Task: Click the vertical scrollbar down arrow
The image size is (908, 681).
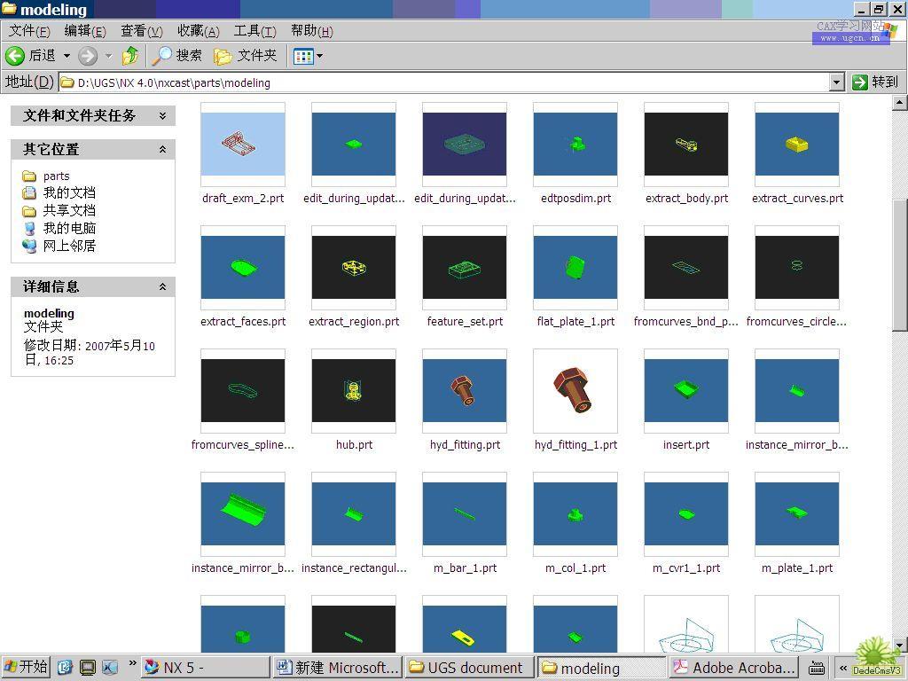Action: point(899,646)
